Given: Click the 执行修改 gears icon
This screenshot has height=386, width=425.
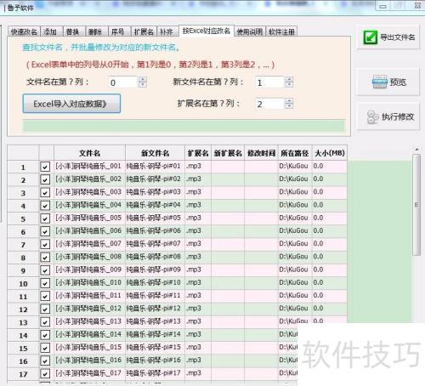Looking at the screenshot, I should (372, 116).
